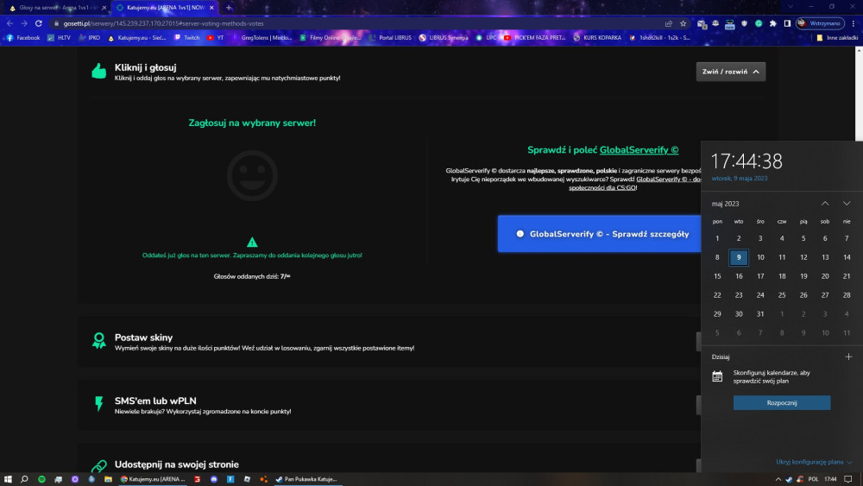The image size is (863, 486).
Task: Switch to Pan Pukawka Katuje taskbar window
Action: [x=306, y=479]
